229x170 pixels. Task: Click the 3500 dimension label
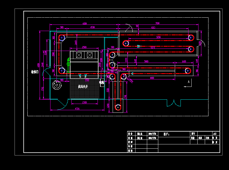tap(87, 80)
